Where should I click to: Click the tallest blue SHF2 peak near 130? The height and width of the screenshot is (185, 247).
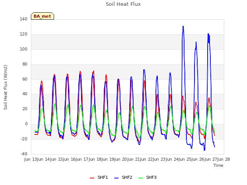[183, 27]
